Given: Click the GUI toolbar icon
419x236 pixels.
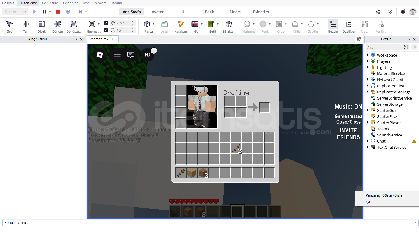Looking at the screenshot, I should (195, 24).
